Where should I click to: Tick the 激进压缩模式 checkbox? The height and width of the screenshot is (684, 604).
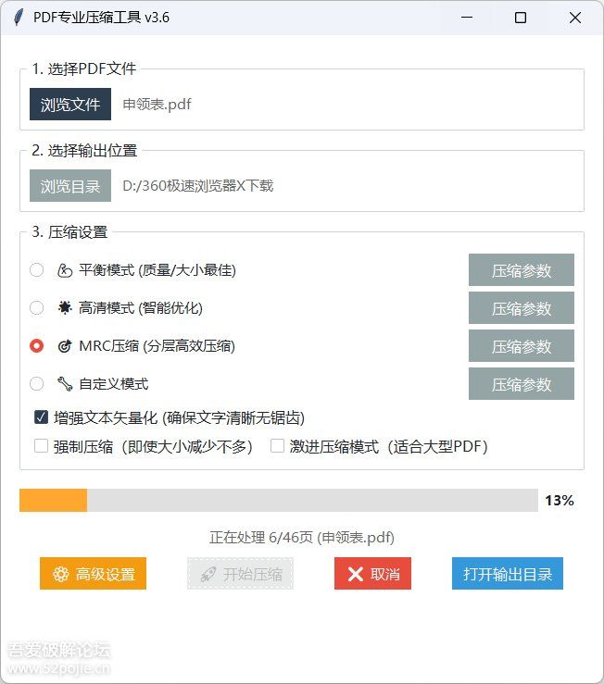277,446
